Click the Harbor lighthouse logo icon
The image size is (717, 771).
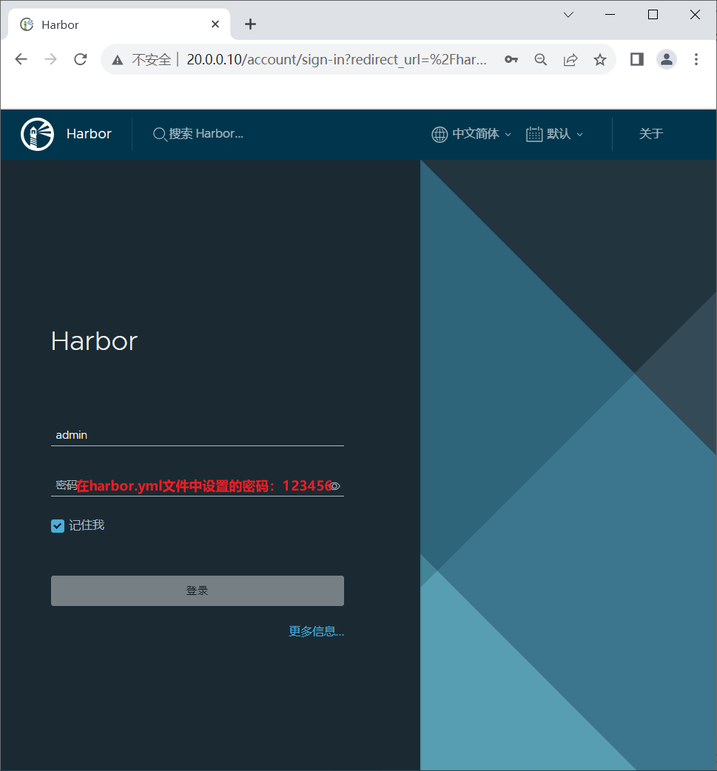tap(38, 134)
